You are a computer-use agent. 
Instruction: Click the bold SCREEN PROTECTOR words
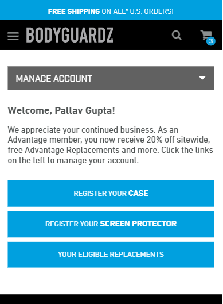(138, 224)
